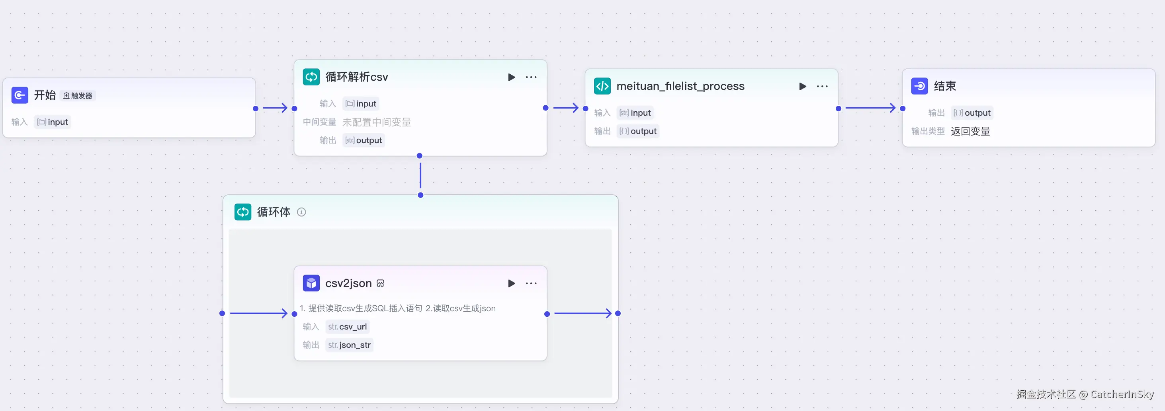Open the more options menu on 循环解析csv

531,77
